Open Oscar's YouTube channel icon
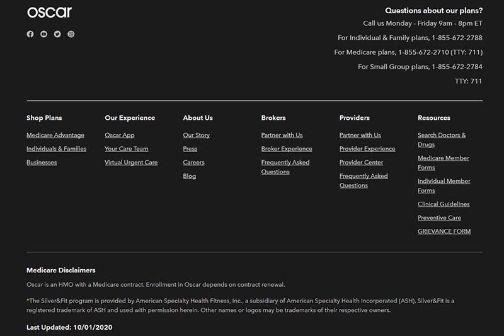 [x=43, y=34]
